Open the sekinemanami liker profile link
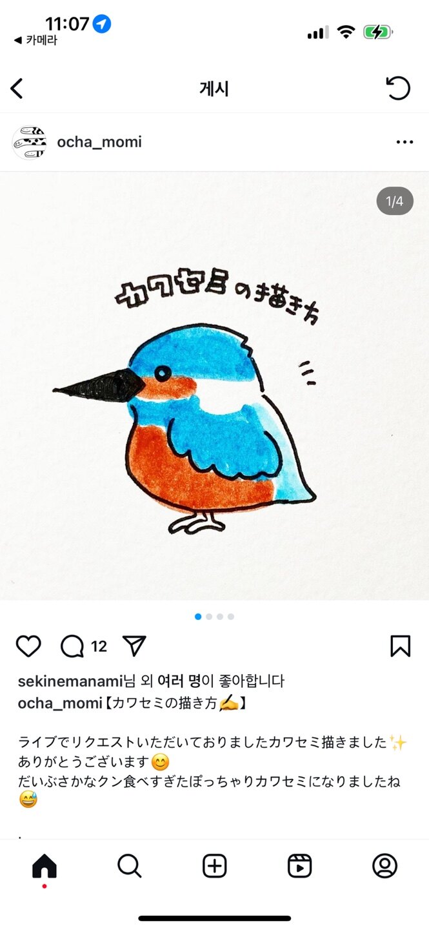Screen dimensions: 429x930 point(70,681)
